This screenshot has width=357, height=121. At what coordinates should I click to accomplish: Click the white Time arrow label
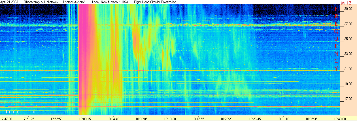20,112
